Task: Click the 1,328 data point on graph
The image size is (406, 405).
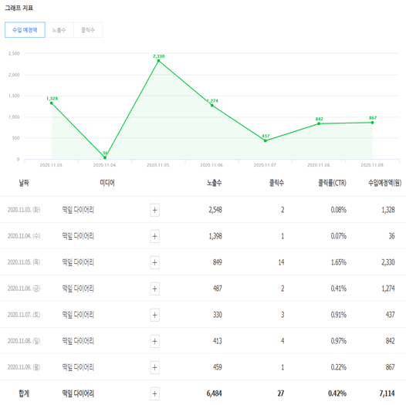Action: (x=52, y=103)
